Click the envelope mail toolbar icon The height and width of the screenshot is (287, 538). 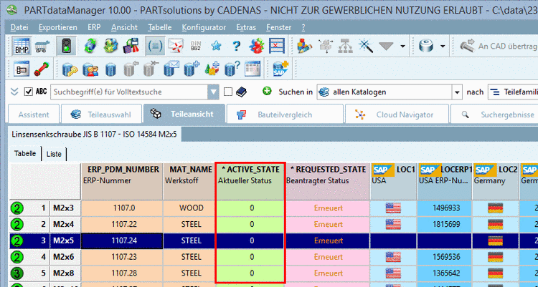176,46
